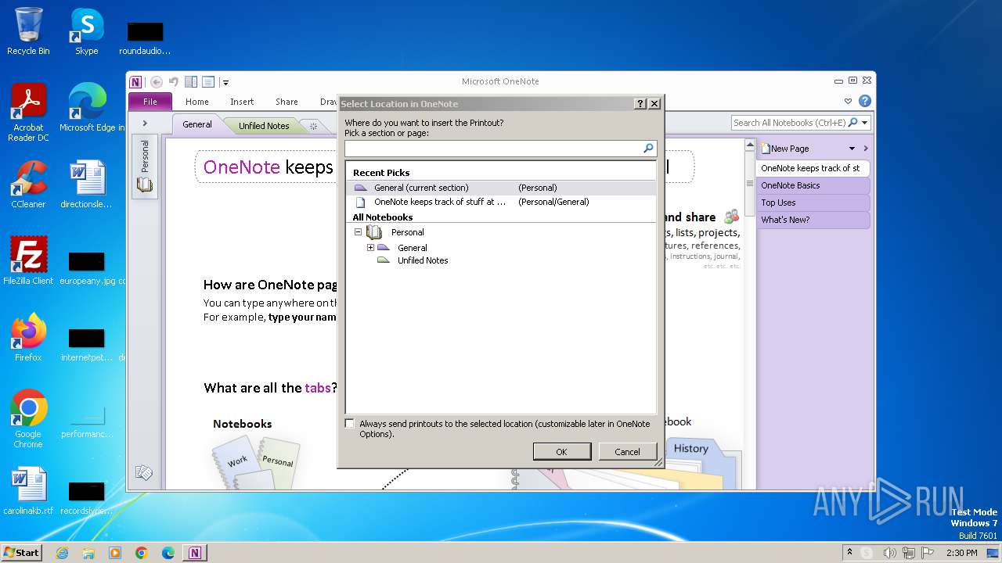Click the page vertical scrollbar thumb
The image size is (1002, 563).
point(749,184)
